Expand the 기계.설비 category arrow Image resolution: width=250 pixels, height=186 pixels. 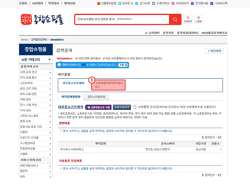point(50,111)
